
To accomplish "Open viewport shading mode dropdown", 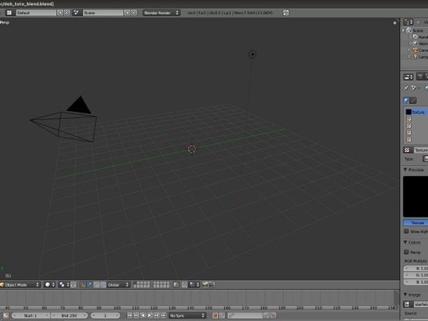I will click(x=49, y=285).
